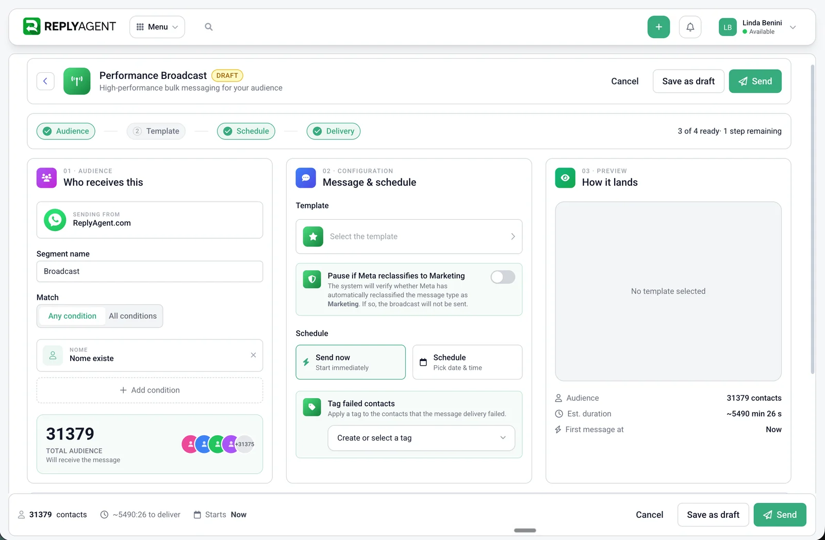
Task: Click Add condition
Action: pos(150,390)
